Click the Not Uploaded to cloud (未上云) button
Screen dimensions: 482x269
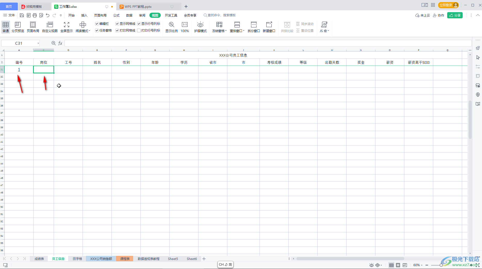point(423,15)
